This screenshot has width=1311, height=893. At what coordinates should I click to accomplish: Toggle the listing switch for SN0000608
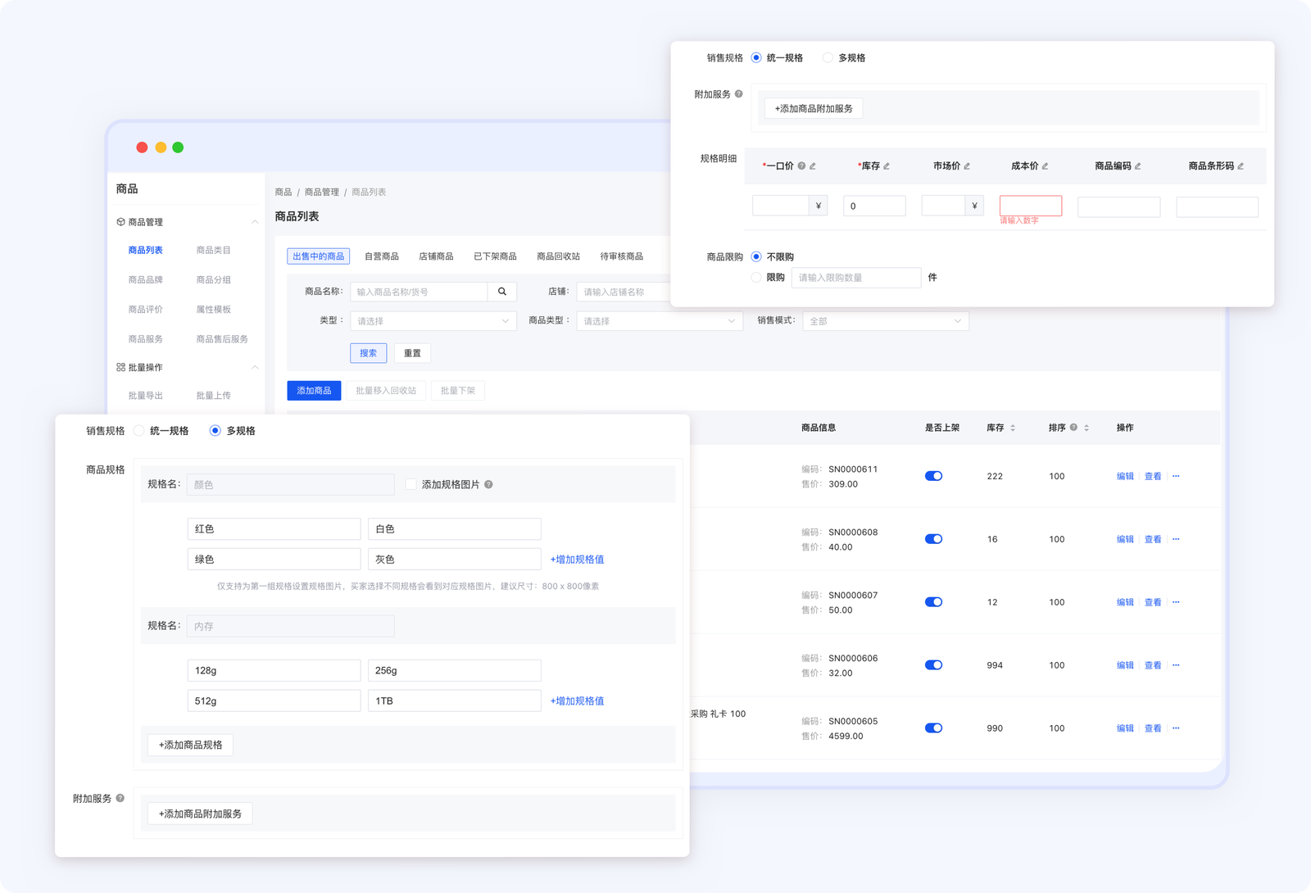[x=933, y=539]
